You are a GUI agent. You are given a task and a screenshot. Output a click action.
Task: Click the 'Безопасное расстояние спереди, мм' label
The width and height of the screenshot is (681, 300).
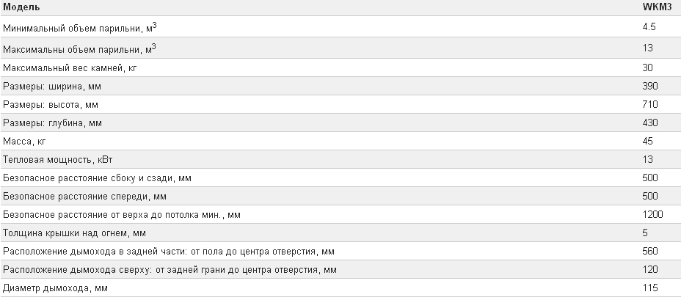coord(84,197)
